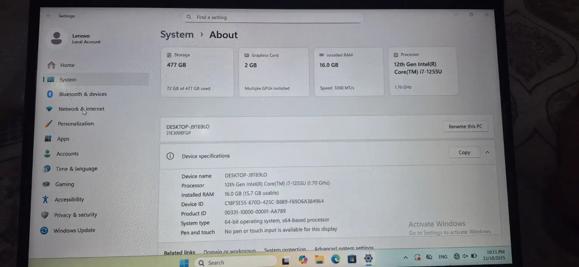The height and width of the screenshot is (267, 579).
Task: Copy the device specifications
Action: (x=464, y=152)
